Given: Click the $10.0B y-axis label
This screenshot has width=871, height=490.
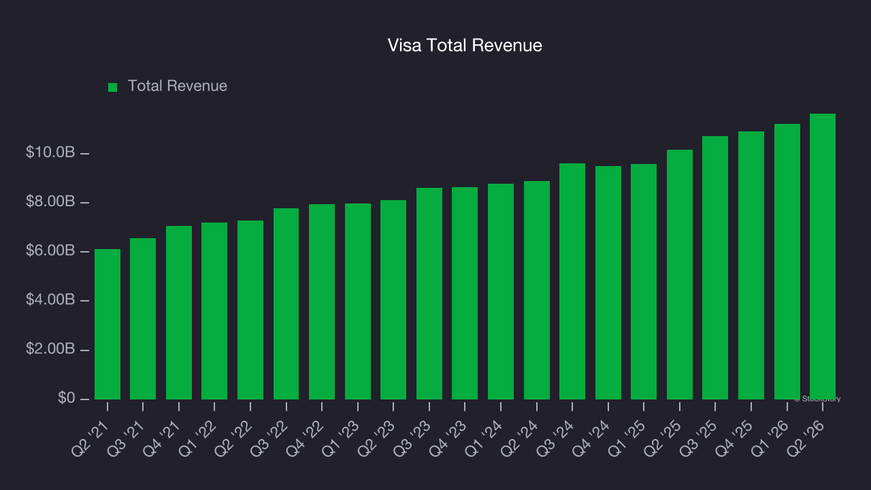Looking at the screenshot, I should (50, 152).
